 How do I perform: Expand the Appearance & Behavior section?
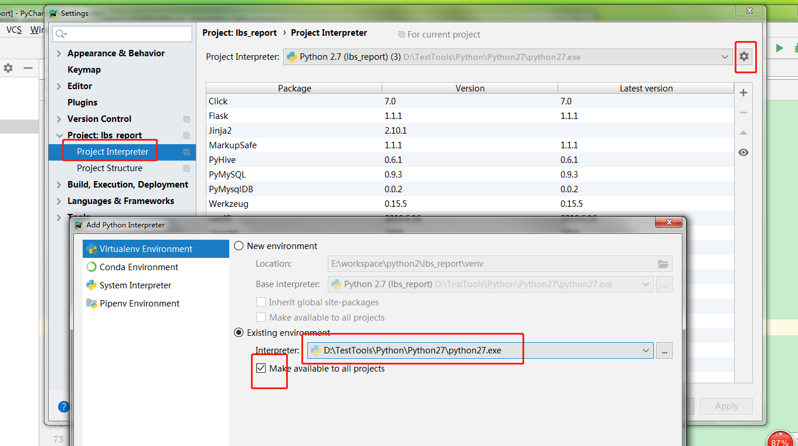(58, 53)
